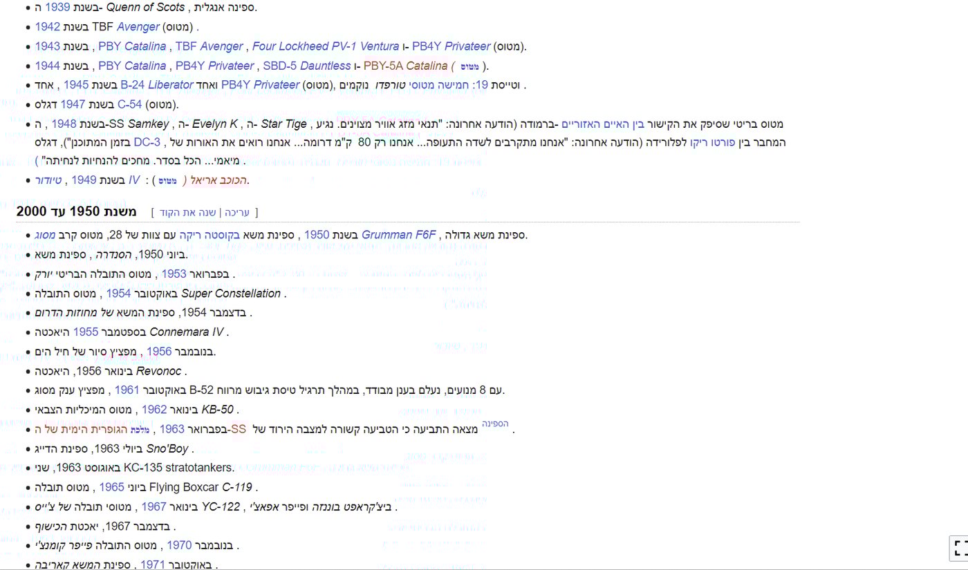Click the italic Connemara IV text
Image resolution: width=968 pixels, height=570 pixels.
point(187,332)
